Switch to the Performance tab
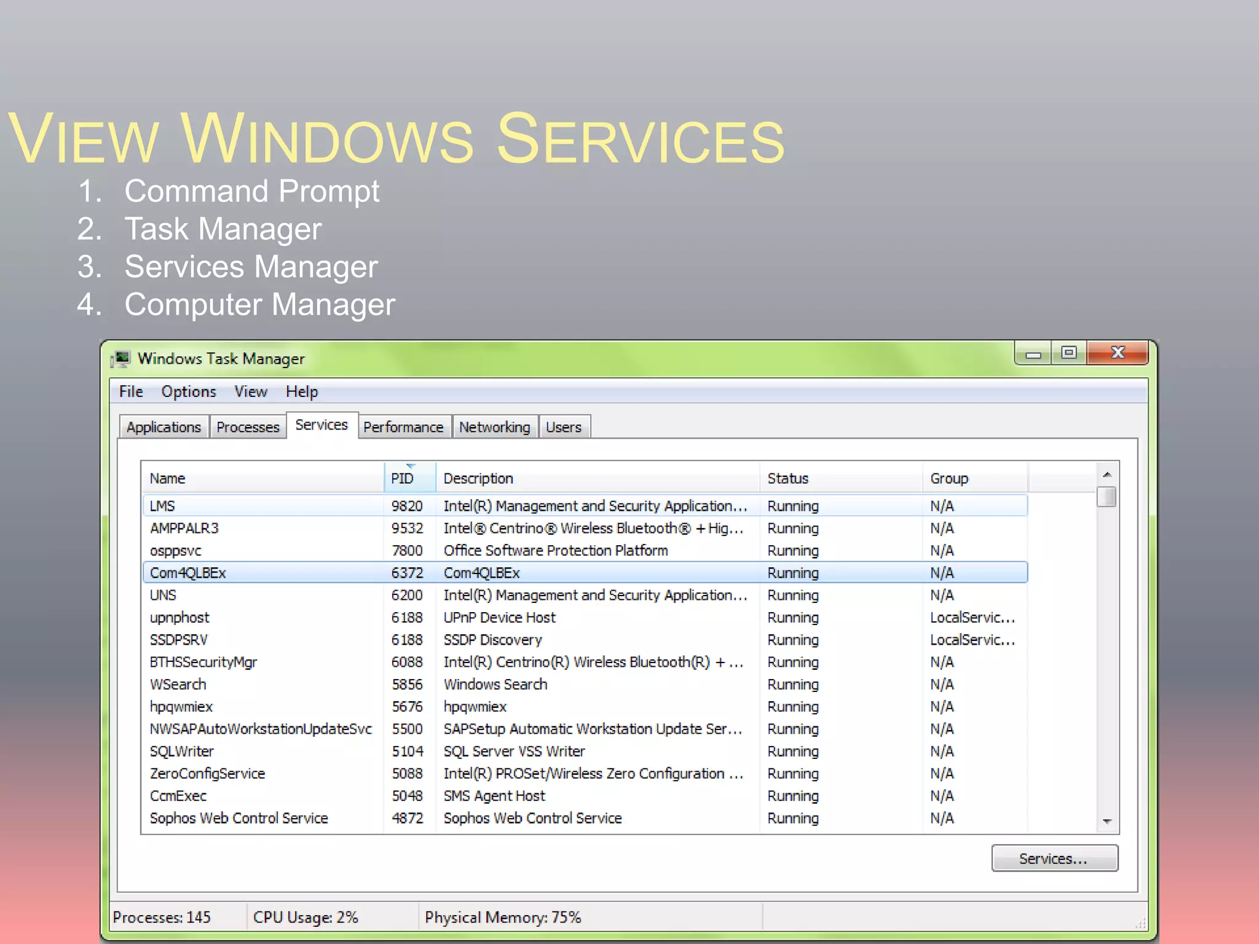This screenshot has height=944, width=1259. 403,427
